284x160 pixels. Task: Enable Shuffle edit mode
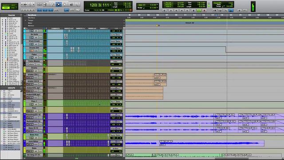pyautogui.click(x=6, y=5)
